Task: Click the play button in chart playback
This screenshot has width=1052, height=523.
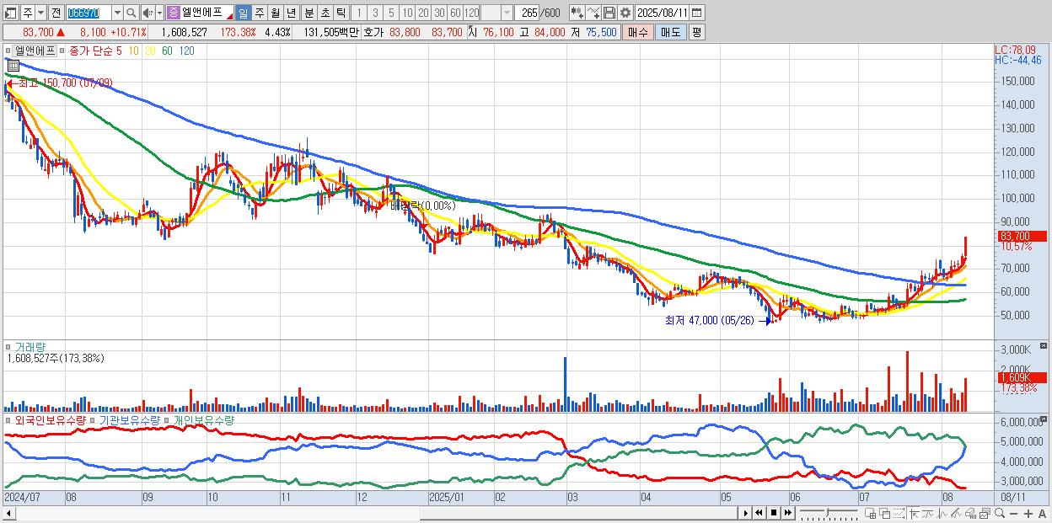Action: point(746,513)
